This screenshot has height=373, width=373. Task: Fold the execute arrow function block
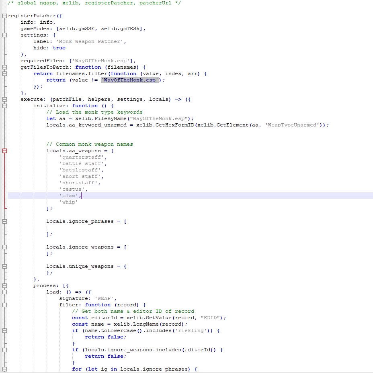[4, 99]
